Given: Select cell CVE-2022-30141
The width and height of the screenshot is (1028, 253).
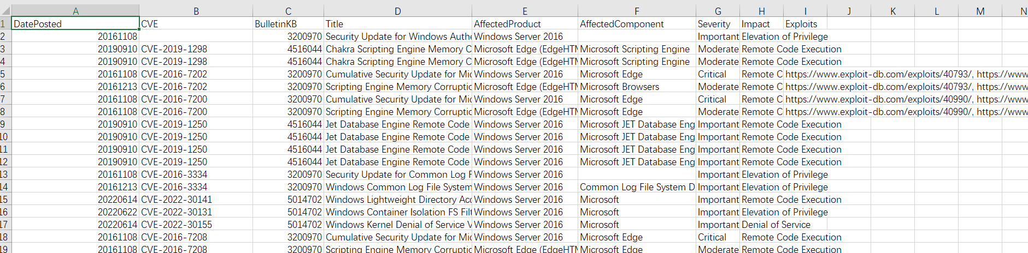Looking at the screenshot, I should point(196,200).
